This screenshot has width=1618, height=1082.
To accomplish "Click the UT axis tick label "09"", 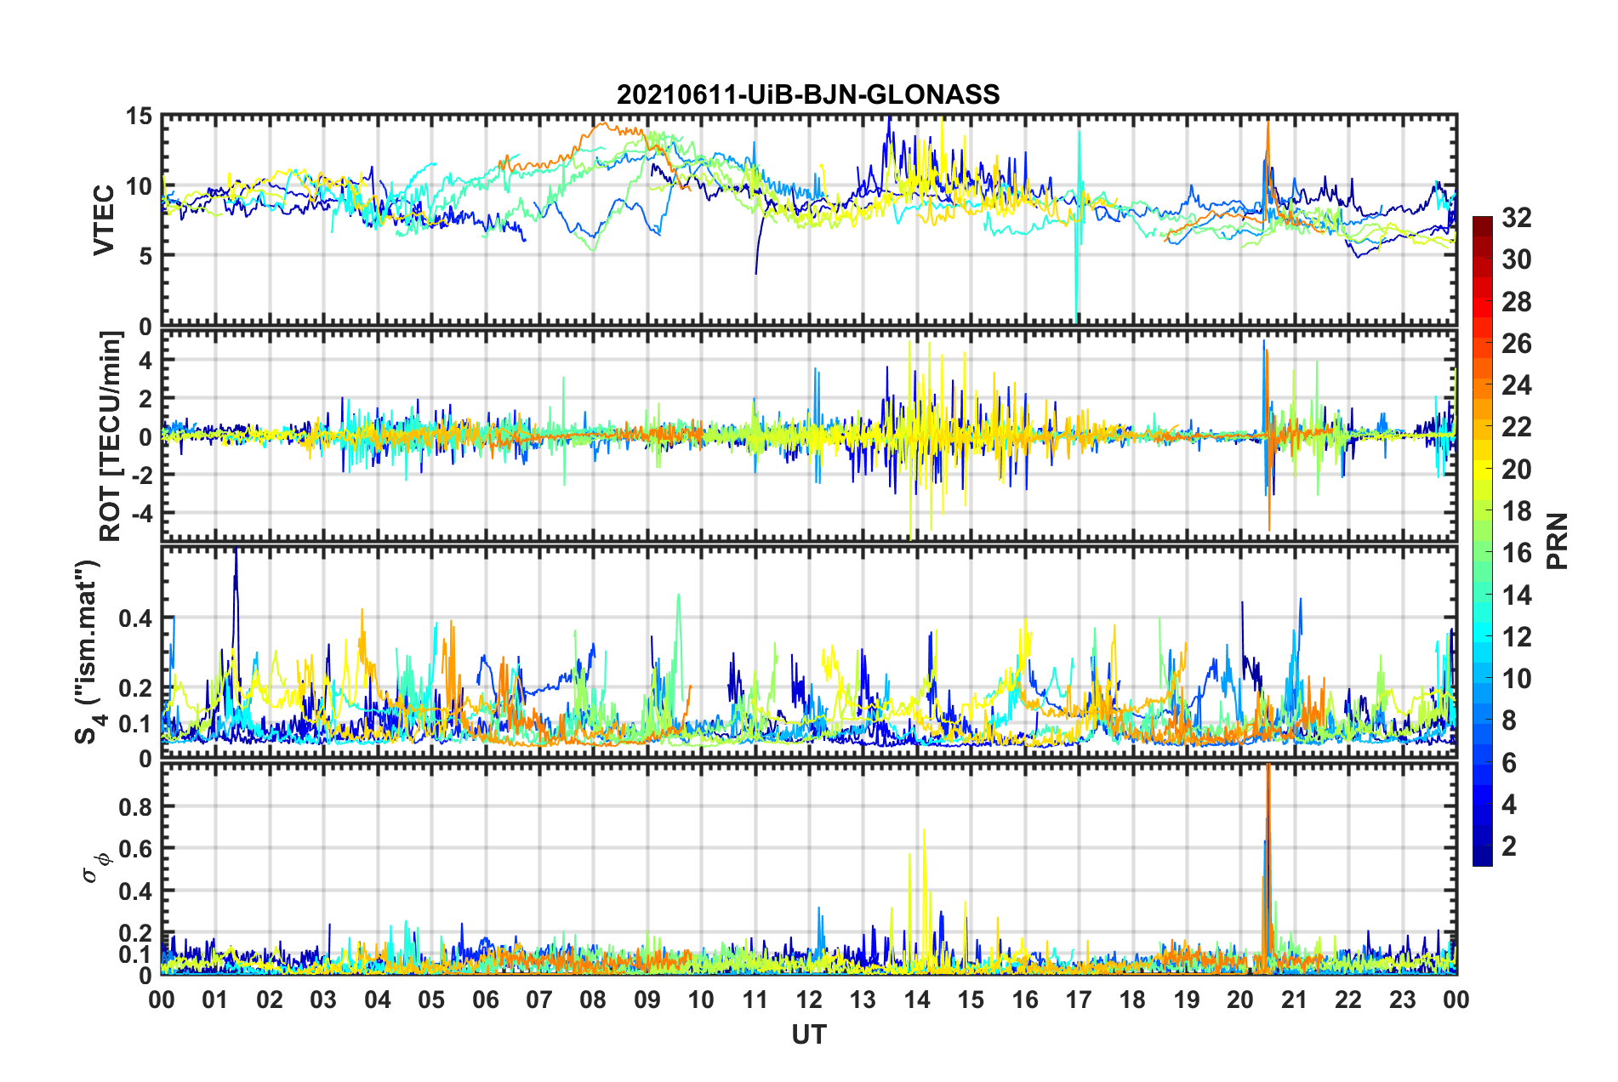I will (647, 999).
